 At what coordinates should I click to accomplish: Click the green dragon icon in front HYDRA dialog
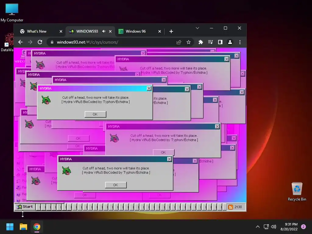click(46, 100)
